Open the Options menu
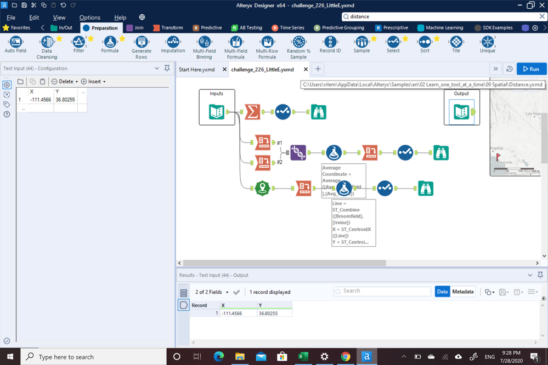 coord(90,18)
